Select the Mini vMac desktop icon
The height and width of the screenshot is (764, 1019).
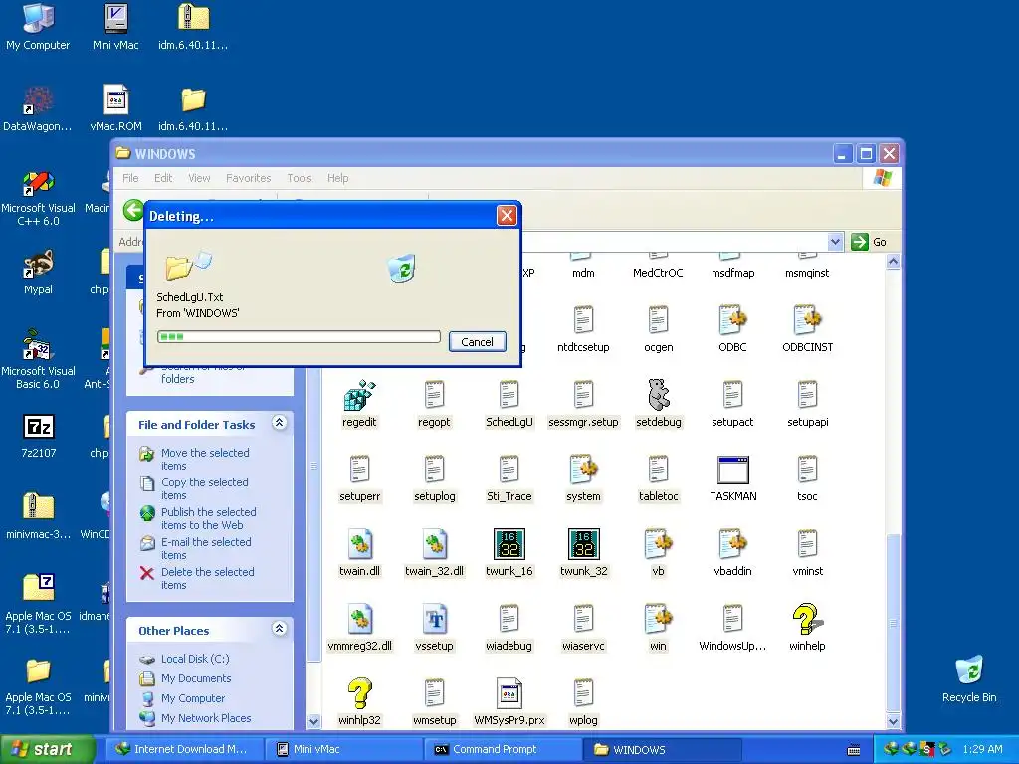[115, 18]
